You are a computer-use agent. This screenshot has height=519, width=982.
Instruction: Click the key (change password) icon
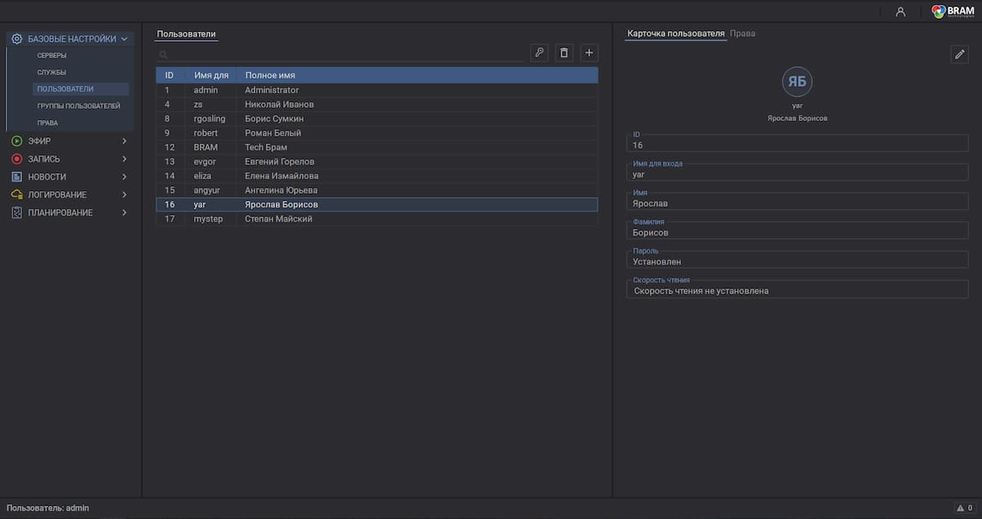pos(539,52)
